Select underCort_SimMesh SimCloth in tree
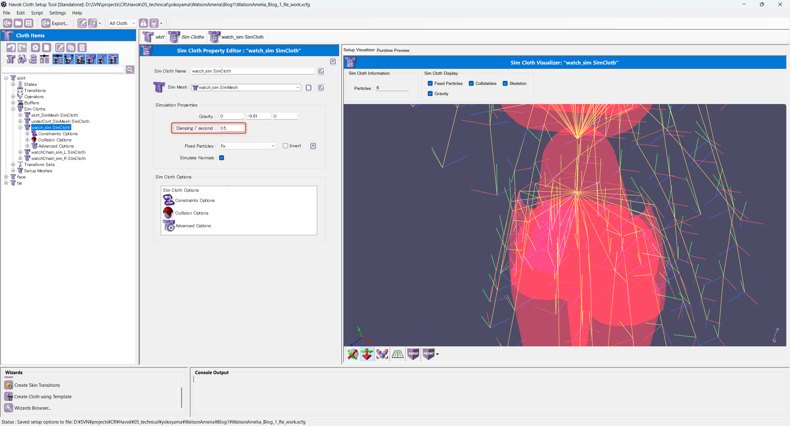Screen dimensions: 790x426 (60, 121)
